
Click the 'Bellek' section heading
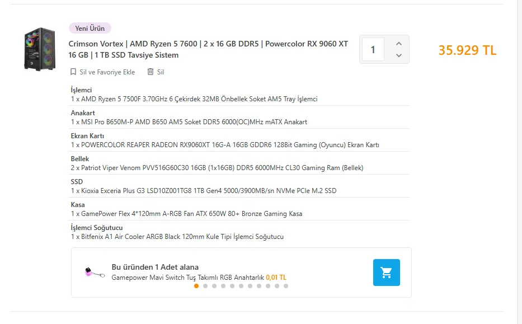click(80, 159)
